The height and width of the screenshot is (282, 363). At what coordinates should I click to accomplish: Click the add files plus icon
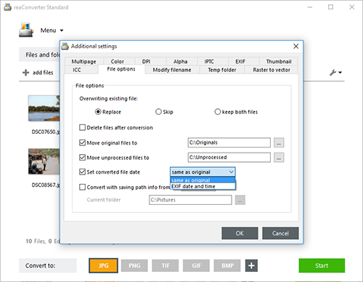coord(25,73)
